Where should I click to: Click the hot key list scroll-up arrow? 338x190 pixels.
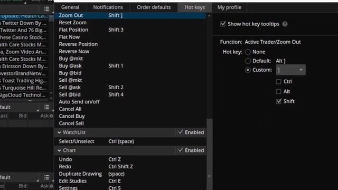209,16
